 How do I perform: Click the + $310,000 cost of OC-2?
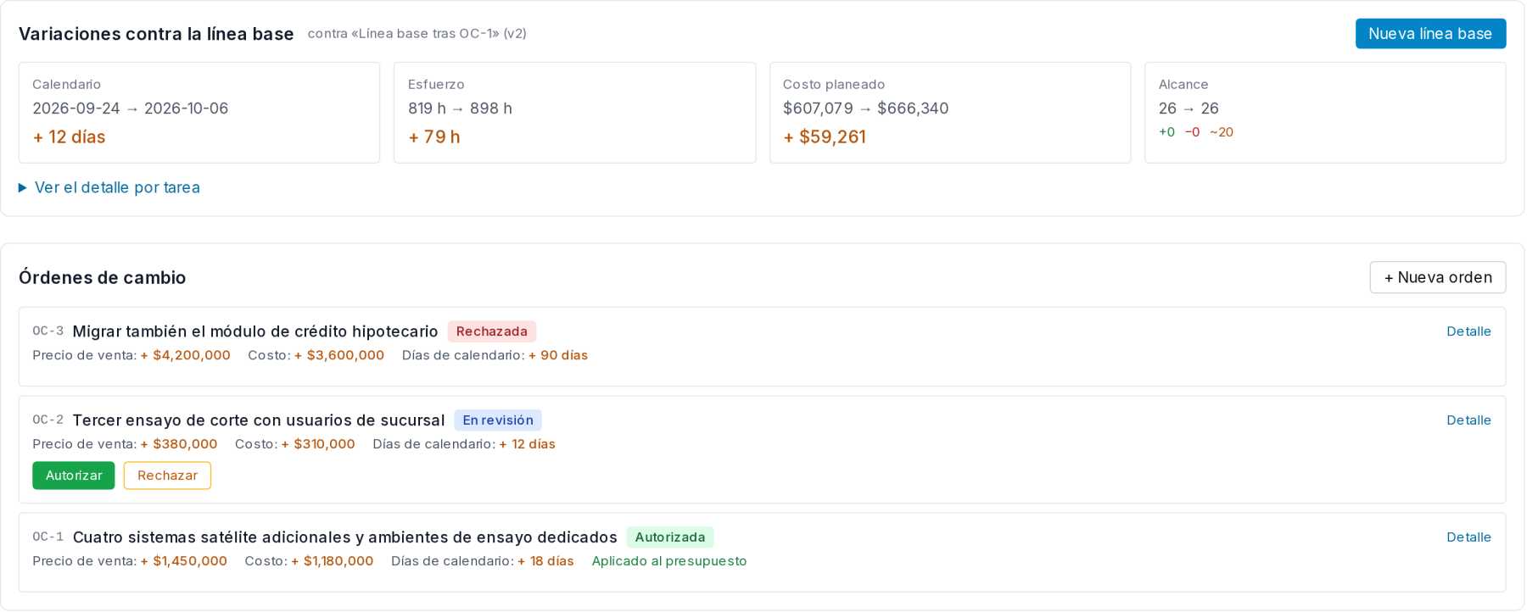318,444
